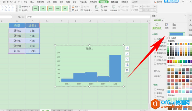This screenshot has height=111, width=192.
Task: Select cell containing 货物B
Action: click(17, 36)
